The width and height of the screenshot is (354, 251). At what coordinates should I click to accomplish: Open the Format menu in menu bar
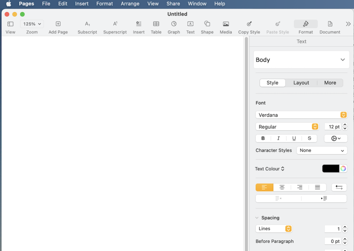pos(104,3)
